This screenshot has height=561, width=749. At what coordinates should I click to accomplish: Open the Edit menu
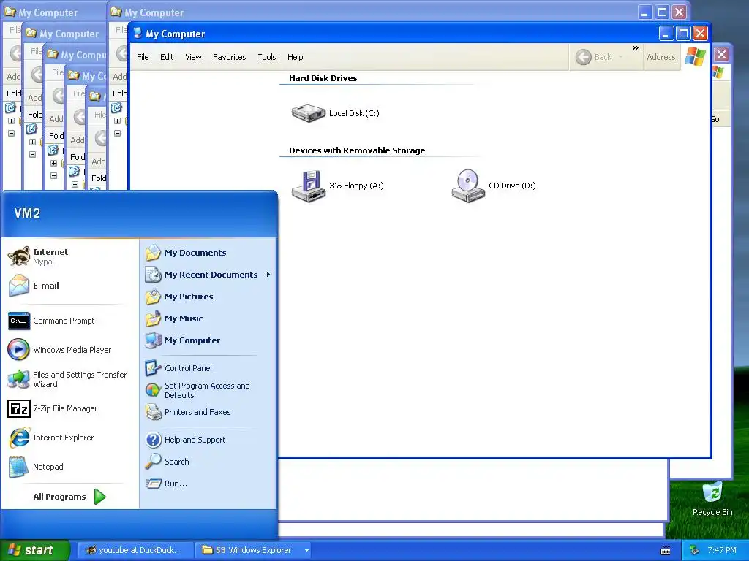[x=167, y=57]
